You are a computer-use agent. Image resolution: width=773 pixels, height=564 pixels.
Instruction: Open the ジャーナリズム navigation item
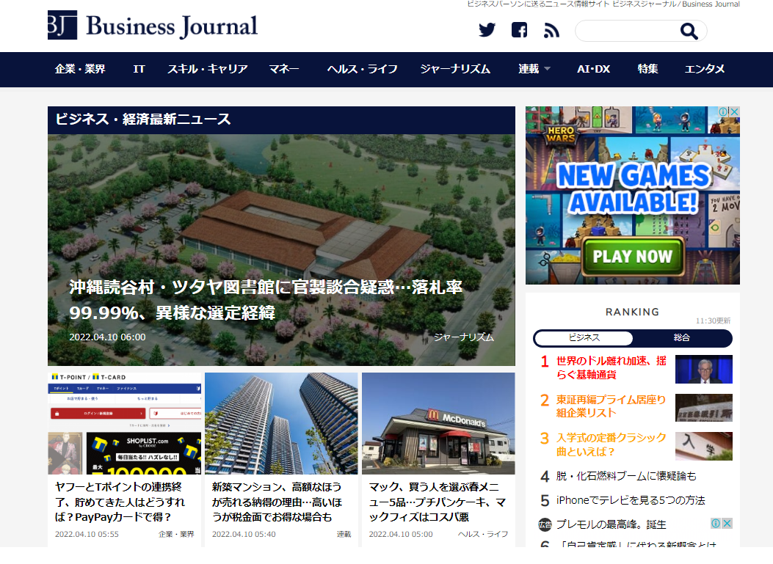tap(455, 70)
